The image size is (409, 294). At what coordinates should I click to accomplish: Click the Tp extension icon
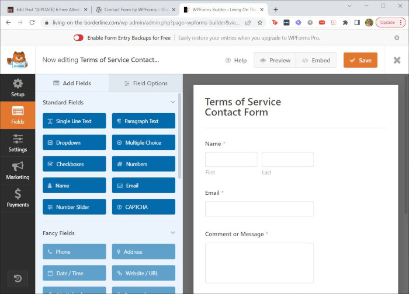tap(275, 23)
